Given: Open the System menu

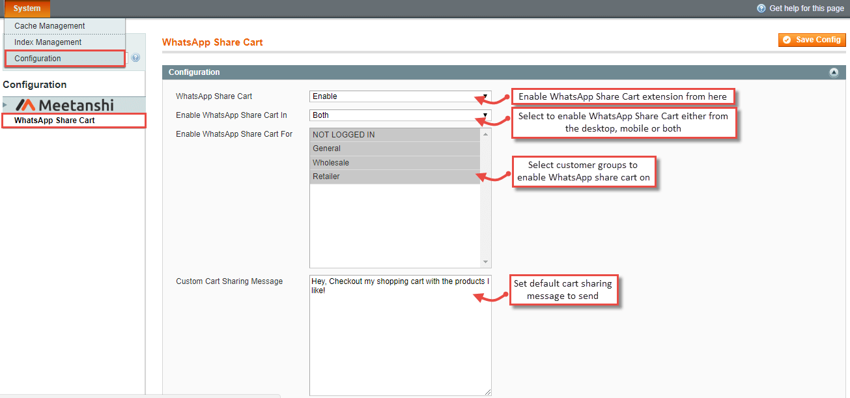Looking at the screenshot, I should click(27, 8).
